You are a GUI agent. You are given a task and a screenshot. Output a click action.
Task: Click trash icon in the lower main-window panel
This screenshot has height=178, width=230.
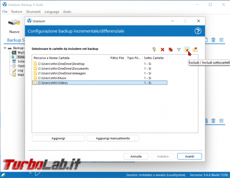pos(213,121)
